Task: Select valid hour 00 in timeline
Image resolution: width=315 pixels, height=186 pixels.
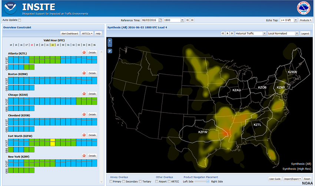Action: point(63,45)
